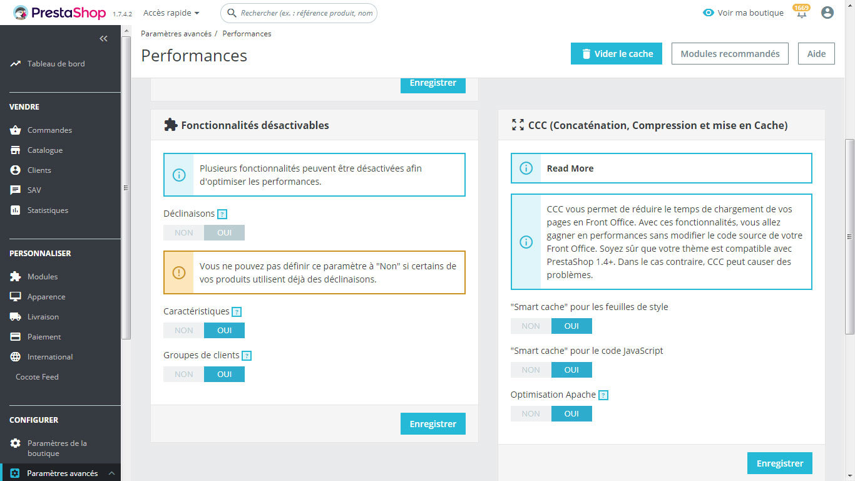The height and width of the screenshot is (481, 855).
Task: Open the Accès rapide dropdown
Action: pyautogui.click(x=172, y=13)
